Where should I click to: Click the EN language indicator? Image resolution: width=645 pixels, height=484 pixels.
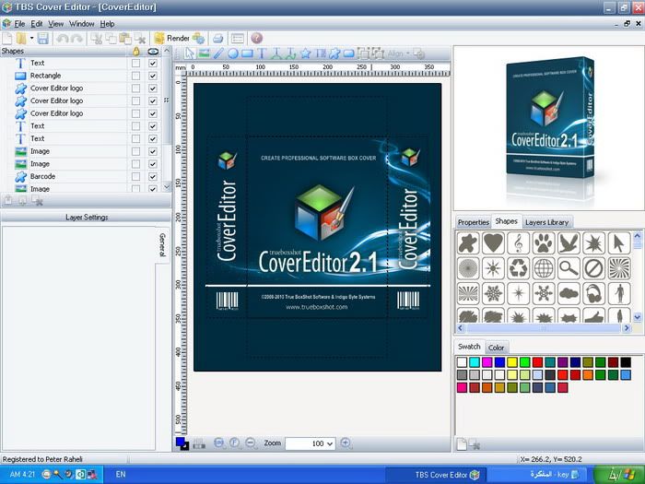click(x=121, y=475)
